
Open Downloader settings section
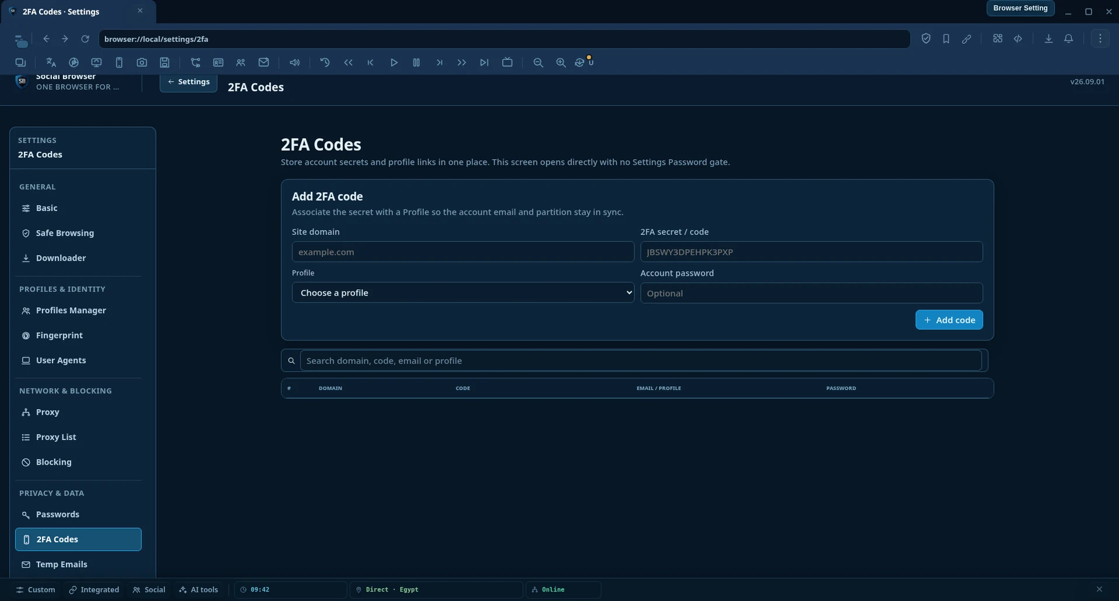click(78, 258)
